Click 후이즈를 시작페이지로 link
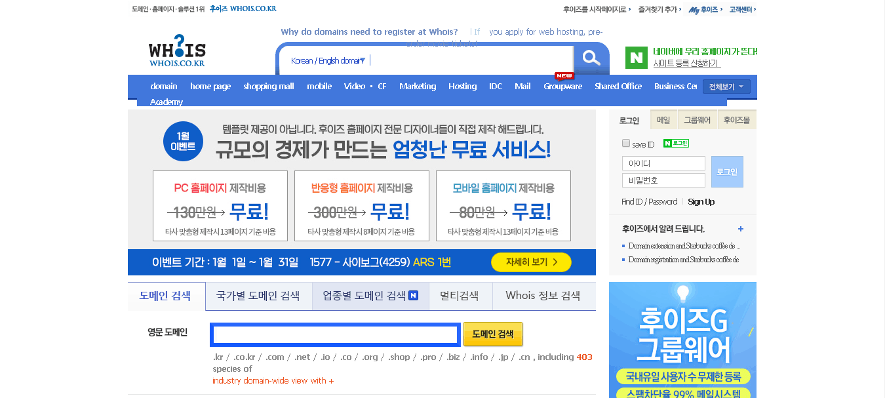 coord(597,9)
